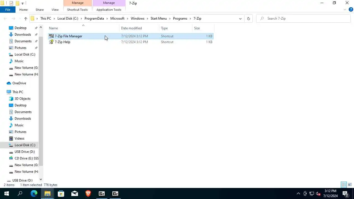The image size is (354, 199).
Task: Open the active 7-Zip taskbar icon
Action: (x=115, y=193)
